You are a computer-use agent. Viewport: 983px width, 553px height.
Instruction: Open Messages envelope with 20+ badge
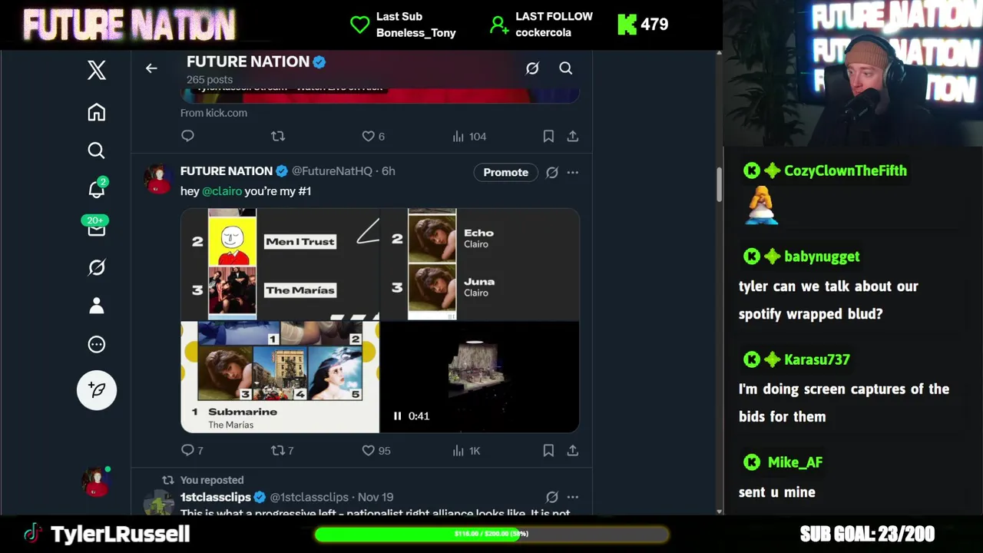point(96,227)
